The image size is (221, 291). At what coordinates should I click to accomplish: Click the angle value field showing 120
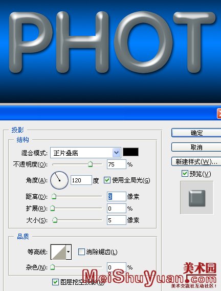pyautogui.click(x=81, y=180)
